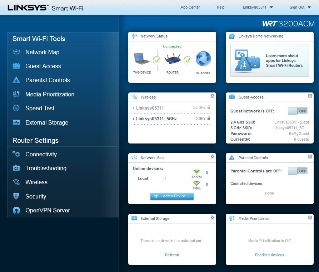Click the Media Prioritization widget header icon

(232, 218)
